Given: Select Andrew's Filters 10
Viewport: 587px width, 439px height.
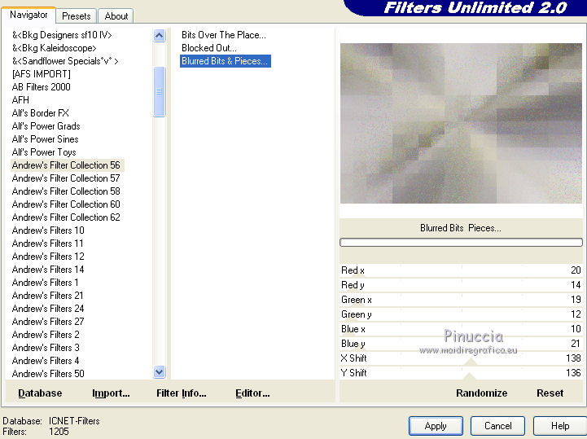Looking at the screenshot, I should pyautogui.click(x=48, y=230).
